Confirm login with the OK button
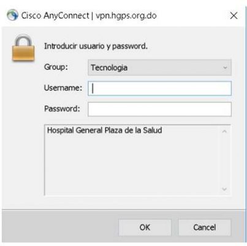The height and width of the screenshot is (246, 247). click(x=145, y=228)
